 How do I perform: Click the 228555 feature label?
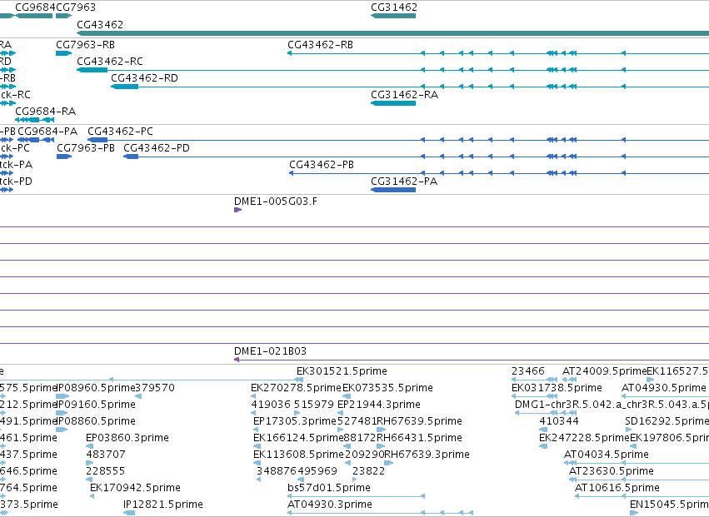coord(105,472)
